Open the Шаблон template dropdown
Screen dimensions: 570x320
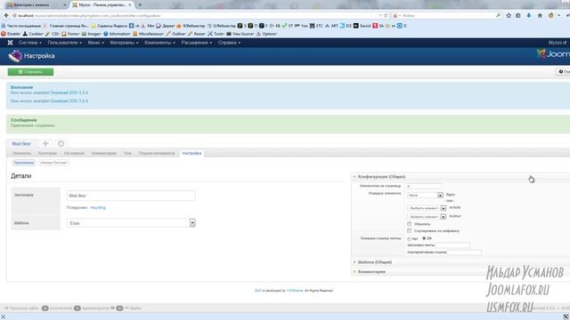click(131, 223)
